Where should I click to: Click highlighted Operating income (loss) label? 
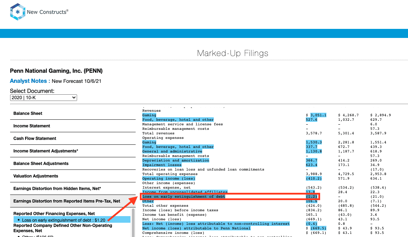[x=169, y=179]
